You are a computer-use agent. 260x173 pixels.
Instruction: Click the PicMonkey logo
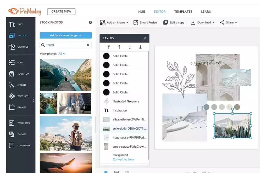pos(25,11)
